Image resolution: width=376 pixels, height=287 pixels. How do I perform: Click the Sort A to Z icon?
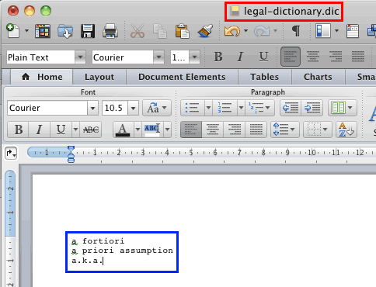(346, 130)
